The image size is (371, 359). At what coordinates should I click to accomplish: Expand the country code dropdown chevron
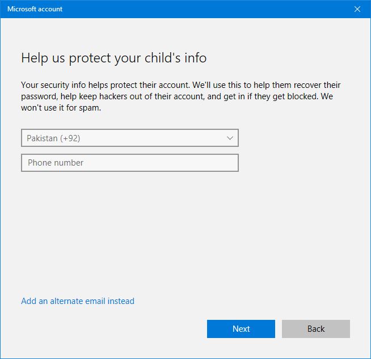(x=230, y=138)
